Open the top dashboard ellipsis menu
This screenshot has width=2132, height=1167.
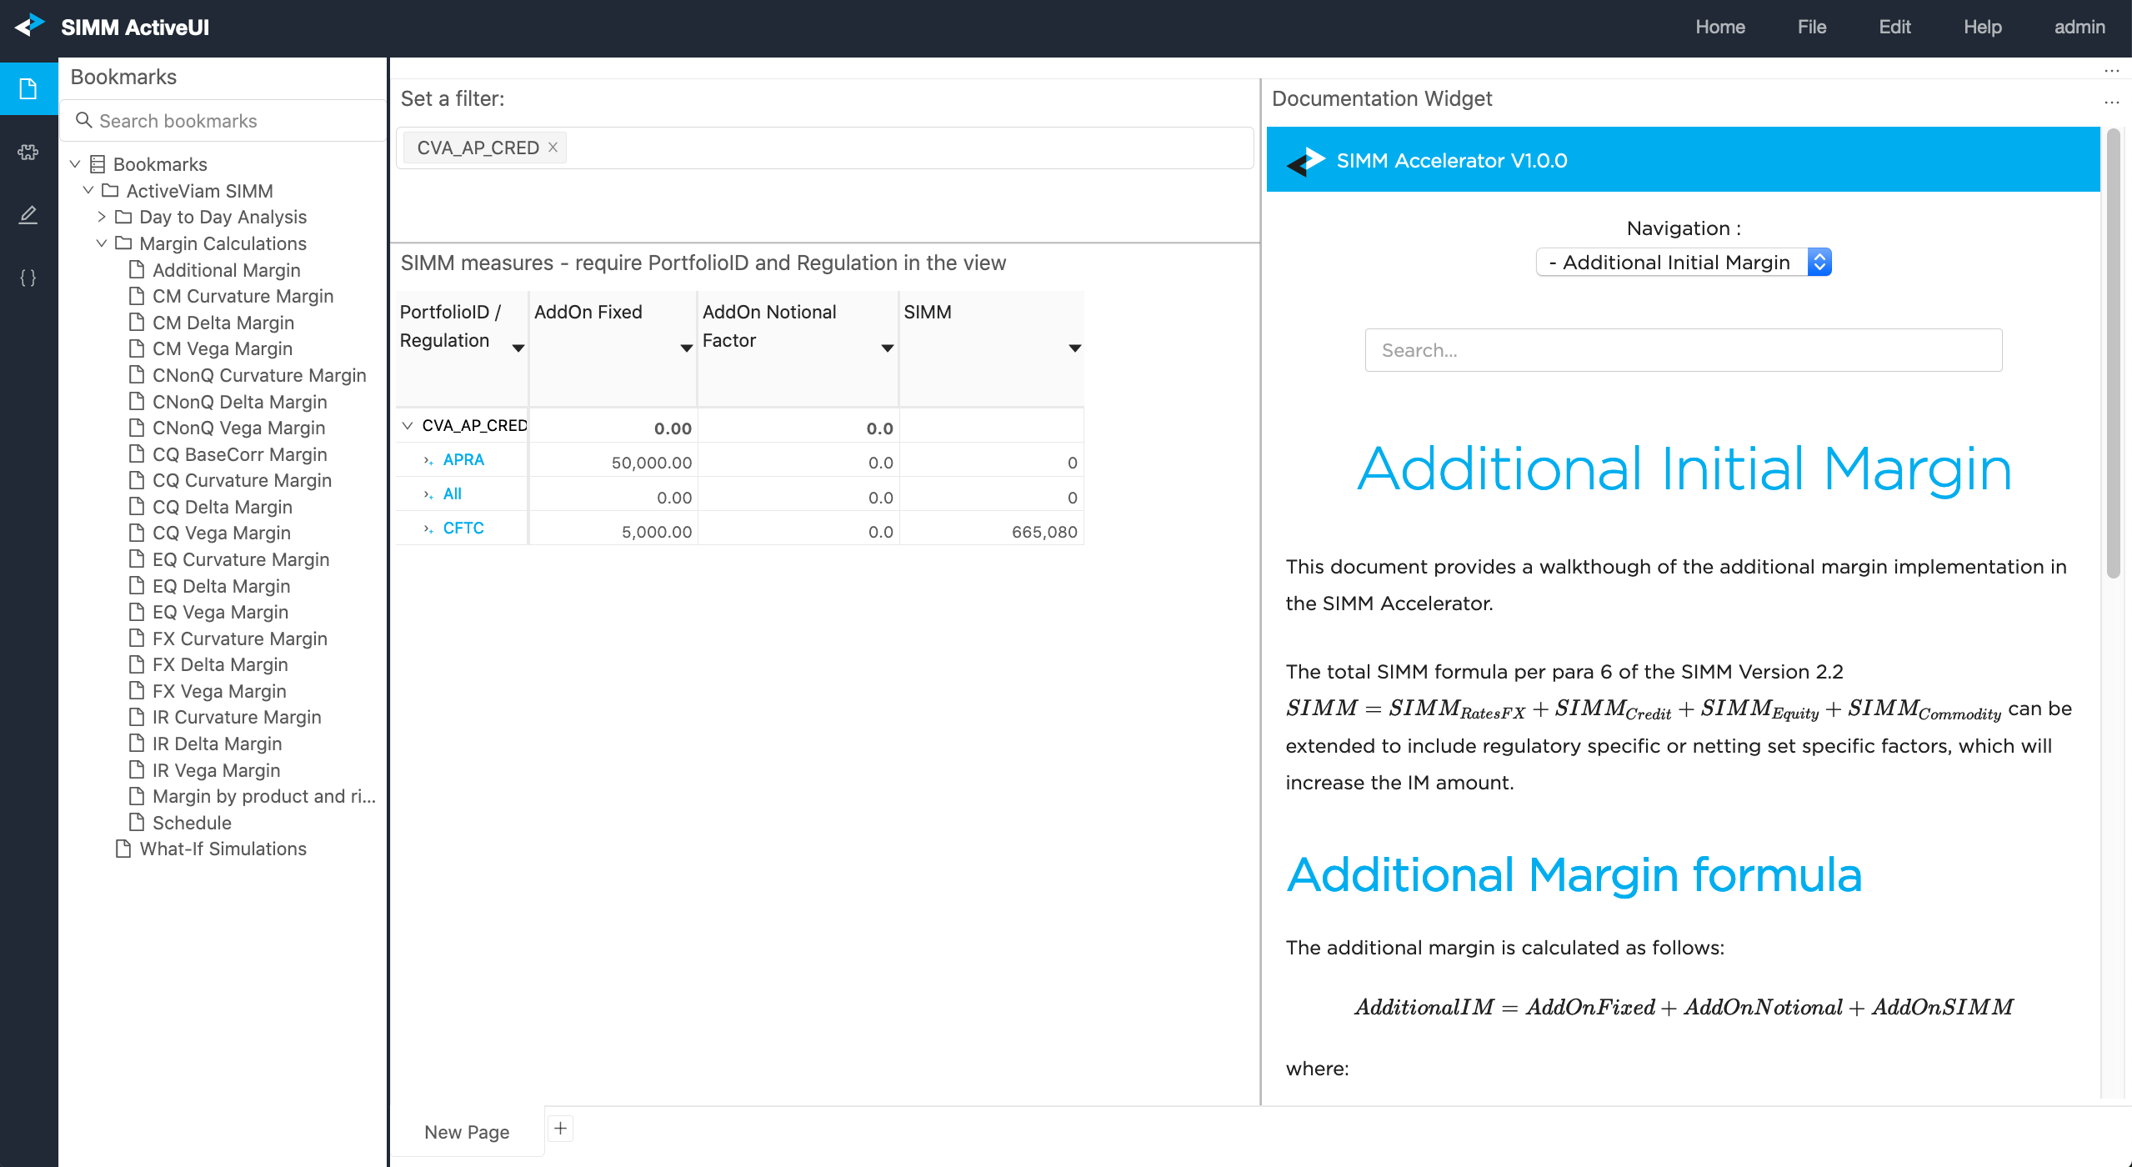point(2111,71)
